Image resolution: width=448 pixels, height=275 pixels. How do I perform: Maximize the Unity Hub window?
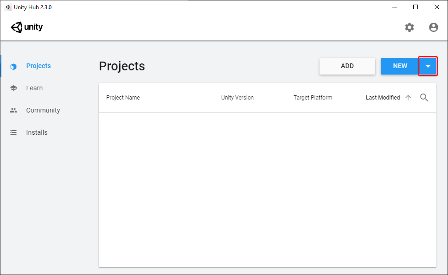[x=416, y=7]
